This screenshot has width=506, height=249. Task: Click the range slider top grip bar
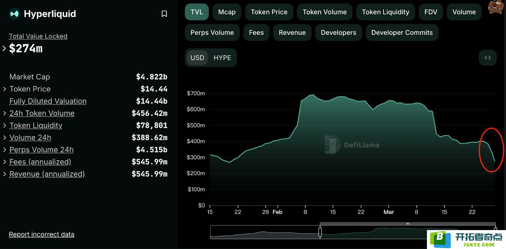point(408,224)
